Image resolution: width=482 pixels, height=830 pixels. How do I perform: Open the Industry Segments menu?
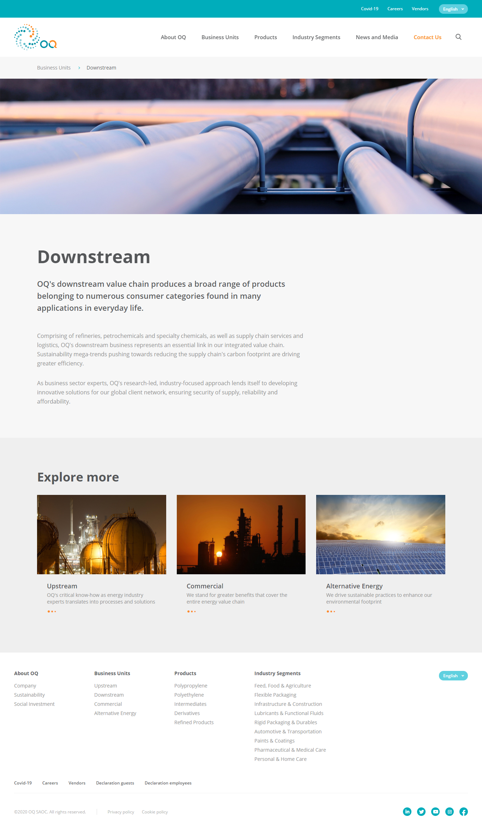coord(316,37)
